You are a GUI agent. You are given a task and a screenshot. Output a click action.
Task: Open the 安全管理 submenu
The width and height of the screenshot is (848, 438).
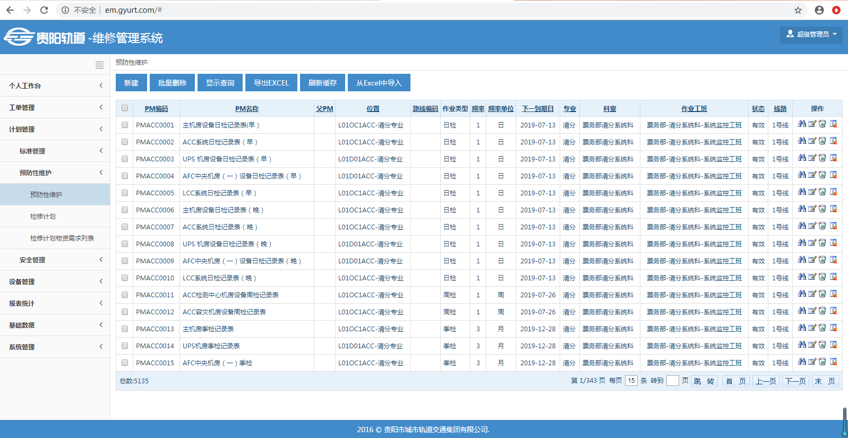[55, 260]
